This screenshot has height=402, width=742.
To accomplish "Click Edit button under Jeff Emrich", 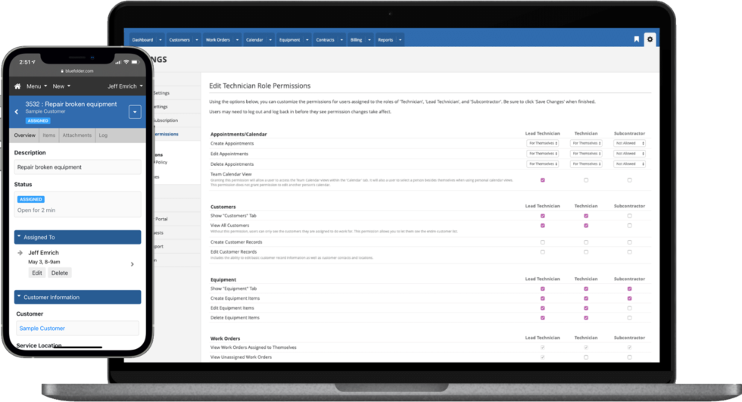I will point(37,273).
